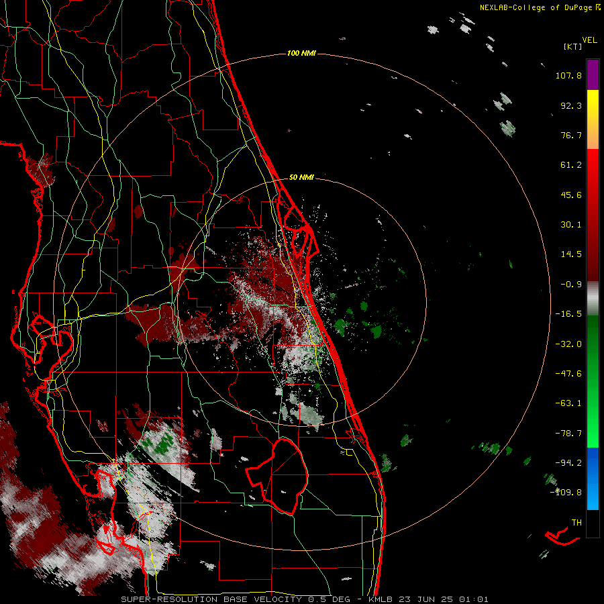This screenshot has height=604, width=604.
Task: Click the 100 NMI range ring label
Action: point(301,53)
